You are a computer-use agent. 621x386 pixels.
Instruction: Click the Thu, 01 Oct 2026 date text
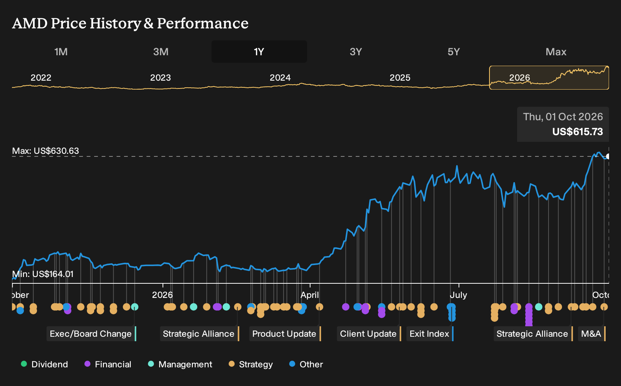click(563, 117)
